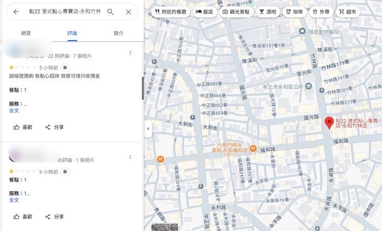The height and width of the screenshot is (231, 382).
Task: Filter map by 咖啡 chip
Action: (x=294, y=11)
